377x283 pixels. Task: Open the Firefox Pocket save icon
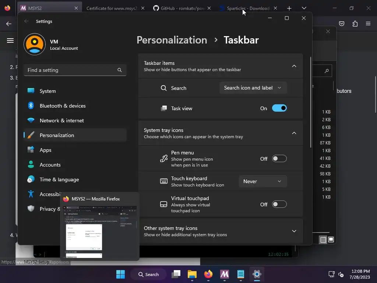pos(342,24)
